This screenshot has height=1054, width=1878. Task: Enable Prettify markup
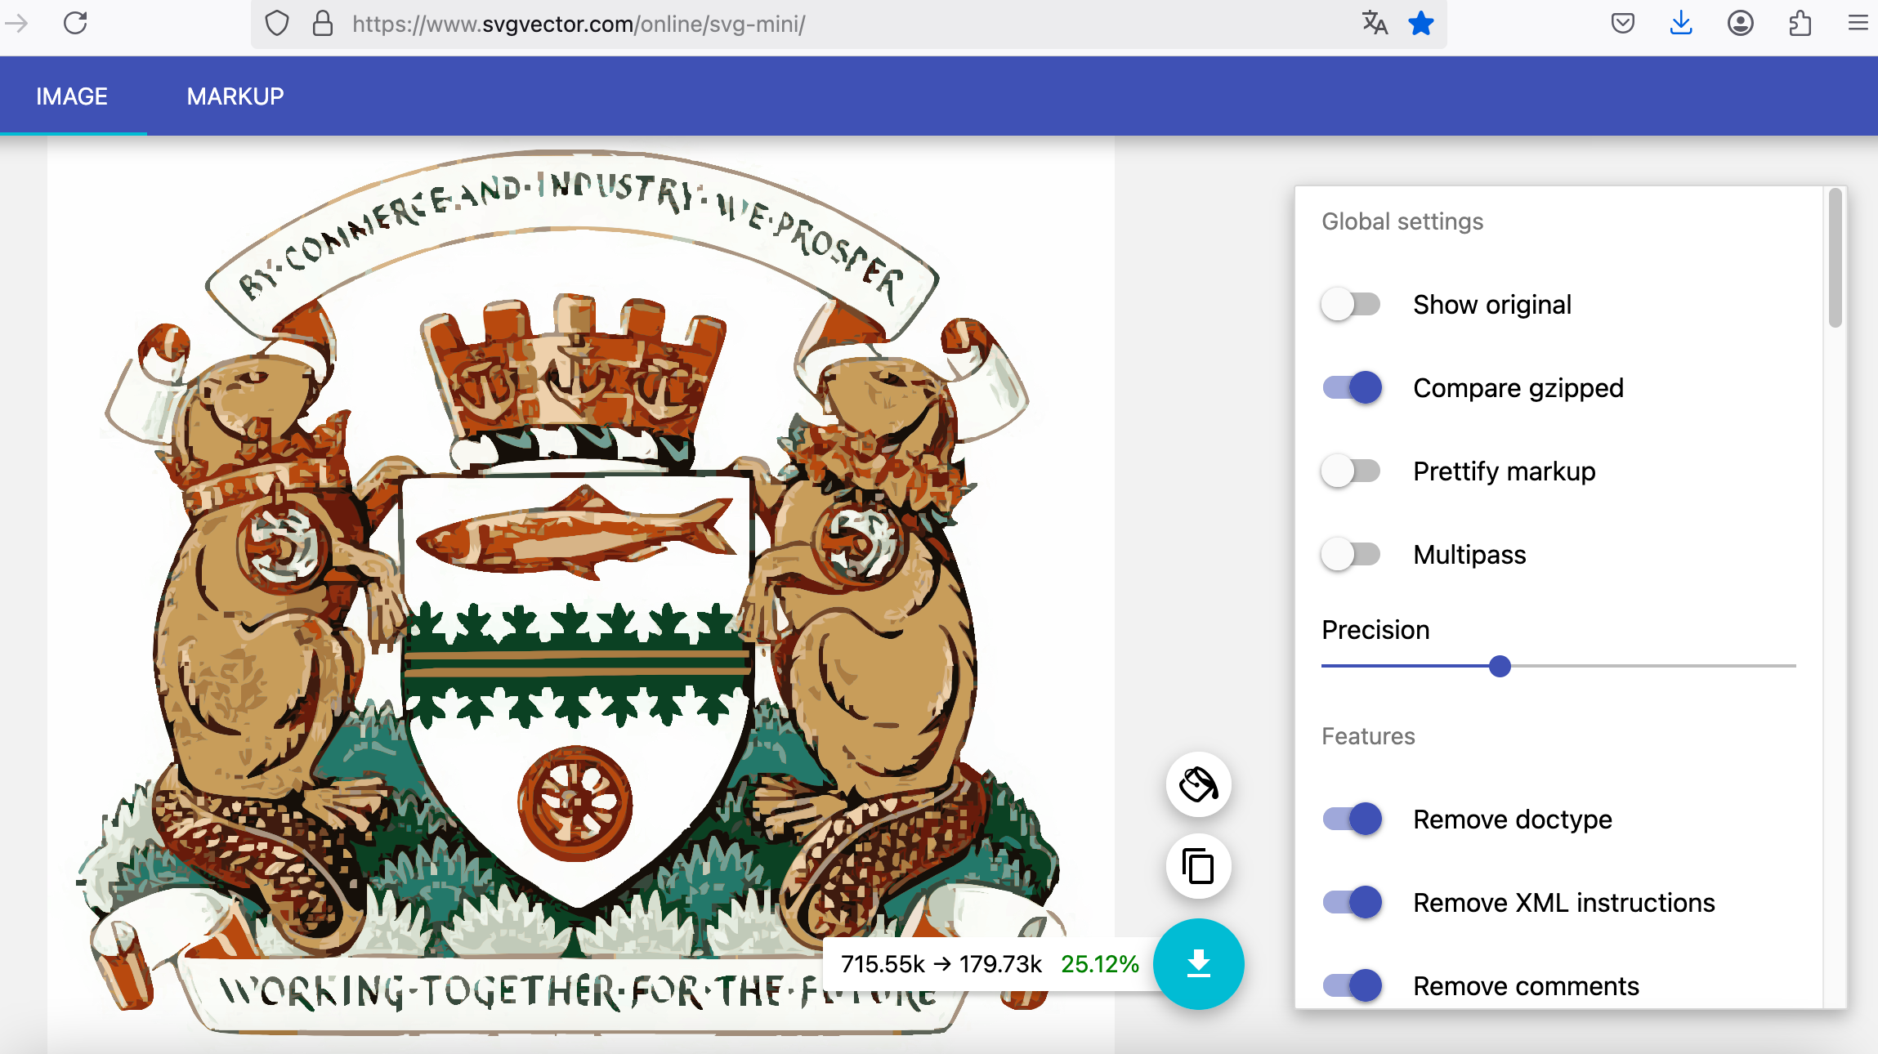click(x=1352, y=471)
